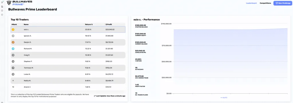Image resolution: width=293 pixels, height=103 pixels.
Task: Select trader Stephen P.
Action: pos(68,61)
